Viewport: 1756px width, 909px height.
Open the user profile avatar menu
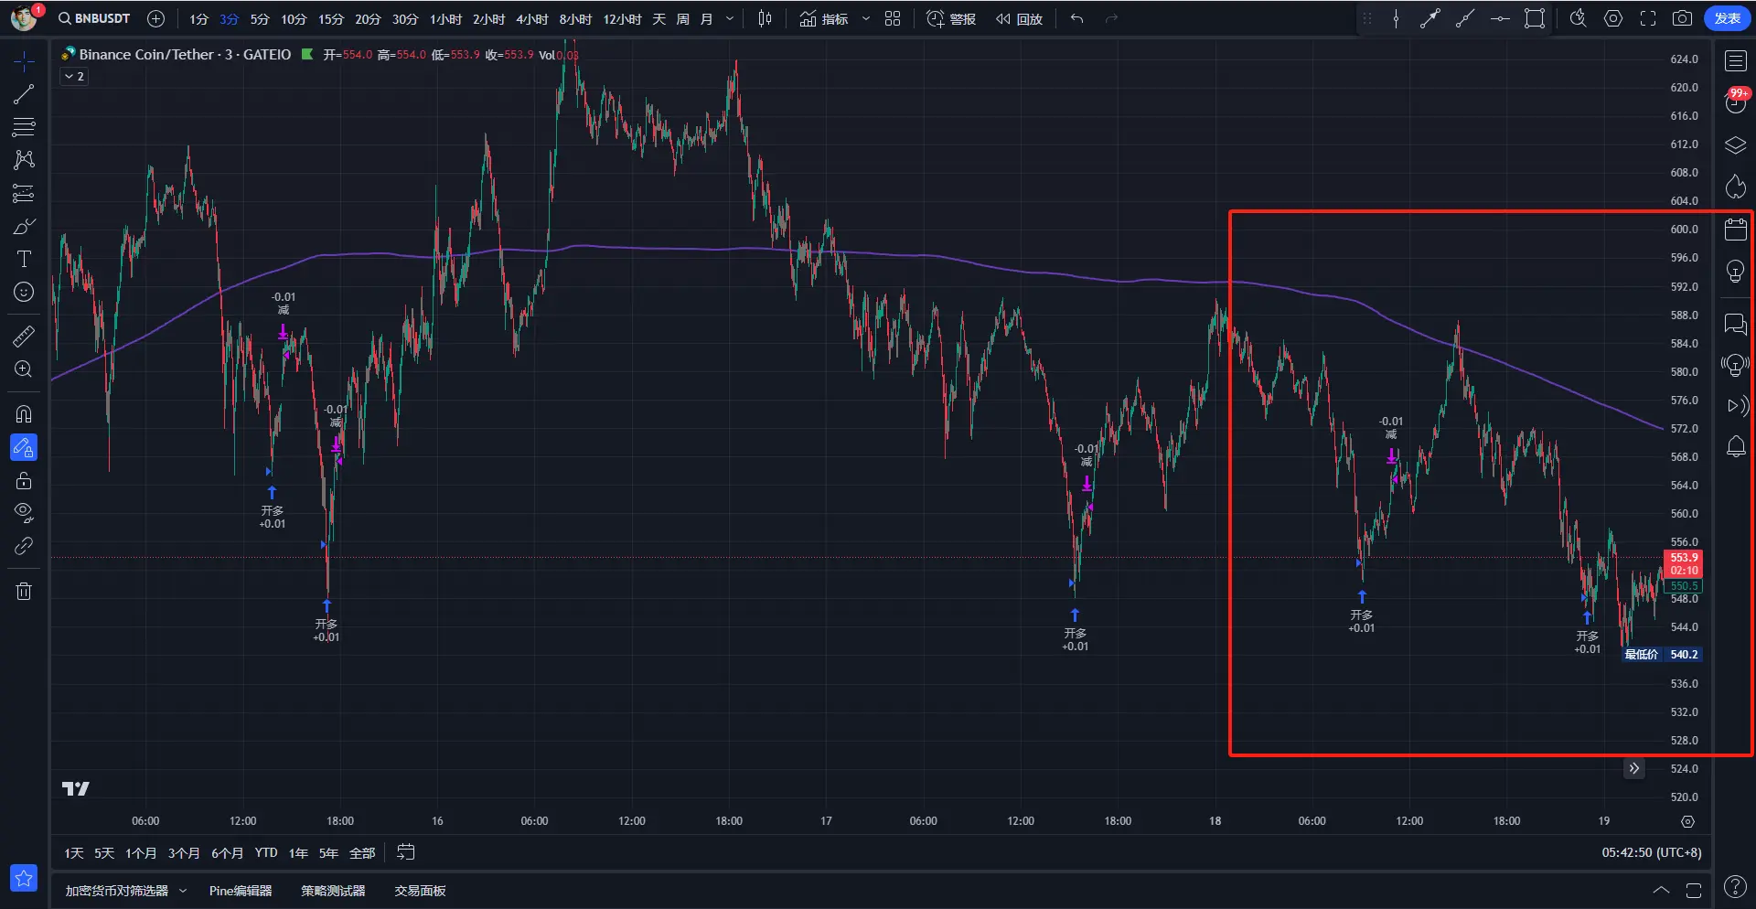click(24, 18)
